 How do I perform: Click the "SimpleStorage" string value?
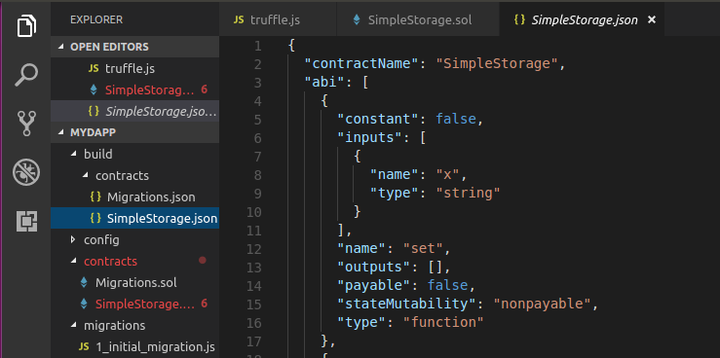pyautogui.click(x=496, y=63)
